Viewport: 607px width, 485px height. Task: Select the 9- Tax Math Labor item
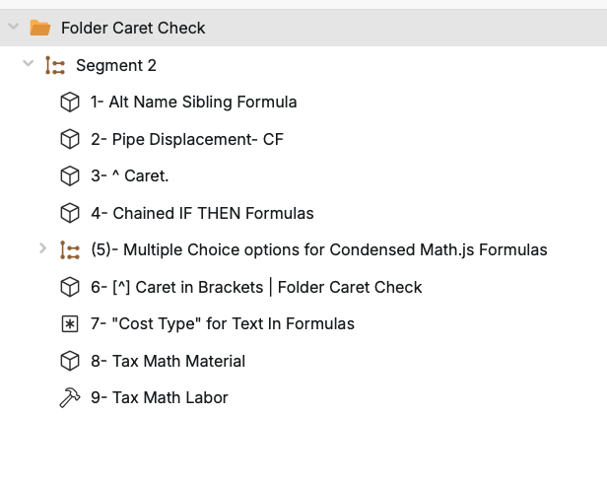pos(159,398)
